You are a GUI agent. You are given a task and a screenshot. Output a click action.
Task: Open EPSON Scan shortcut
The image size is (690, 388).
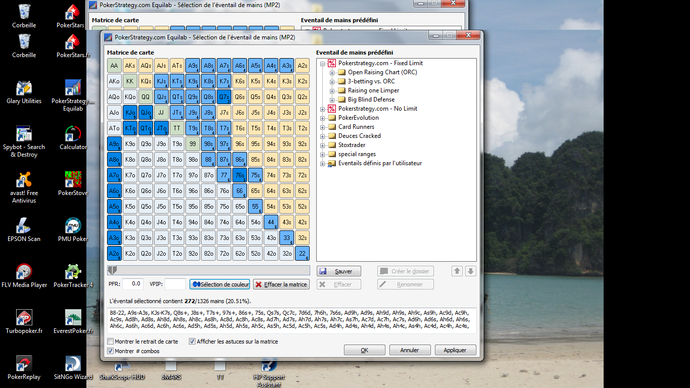click(24, 229)
